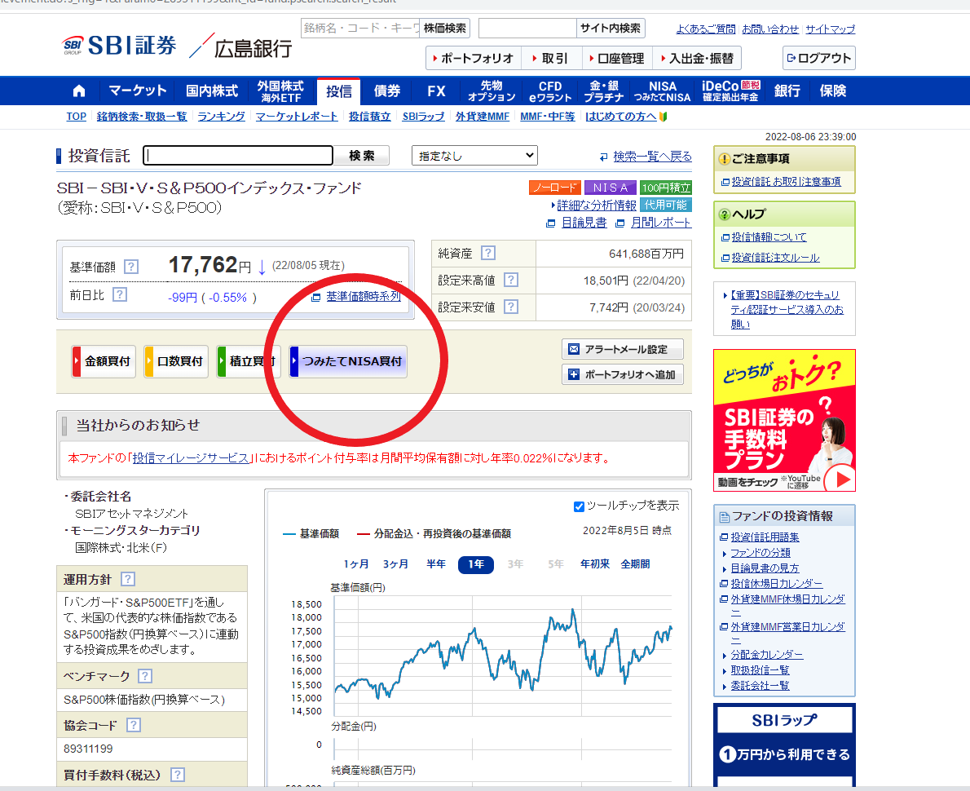
Task: Click the 100円積立 green badge
Action: pyautogui.click(x=666, y=188)
